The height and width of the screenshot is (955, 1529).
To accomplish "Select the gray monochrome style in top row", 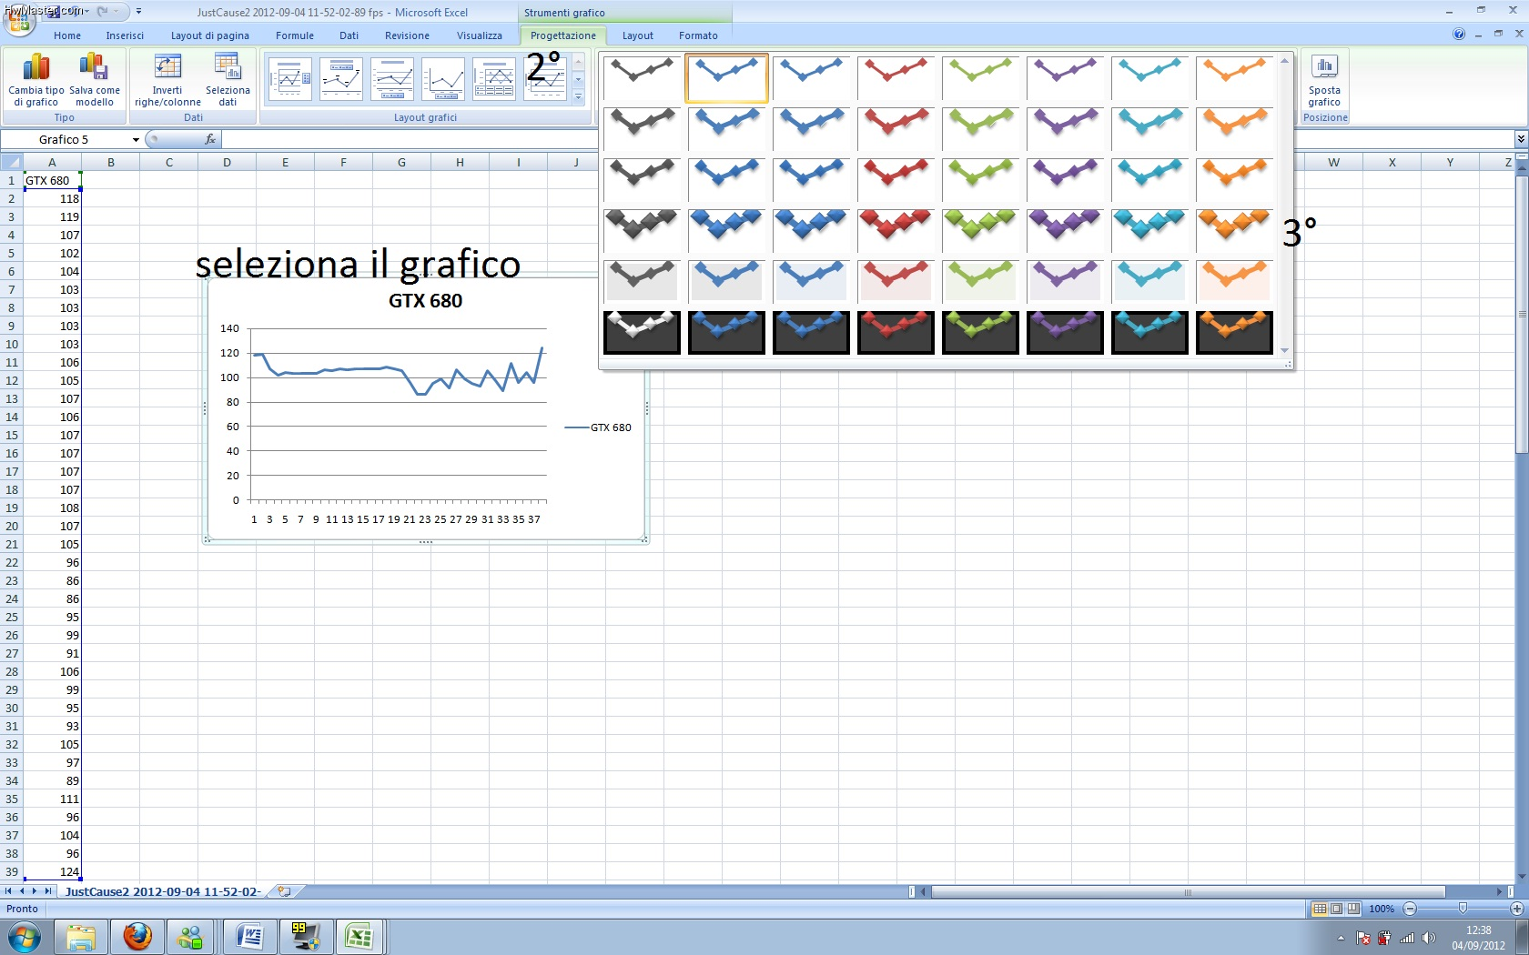I will coord(642,78).
